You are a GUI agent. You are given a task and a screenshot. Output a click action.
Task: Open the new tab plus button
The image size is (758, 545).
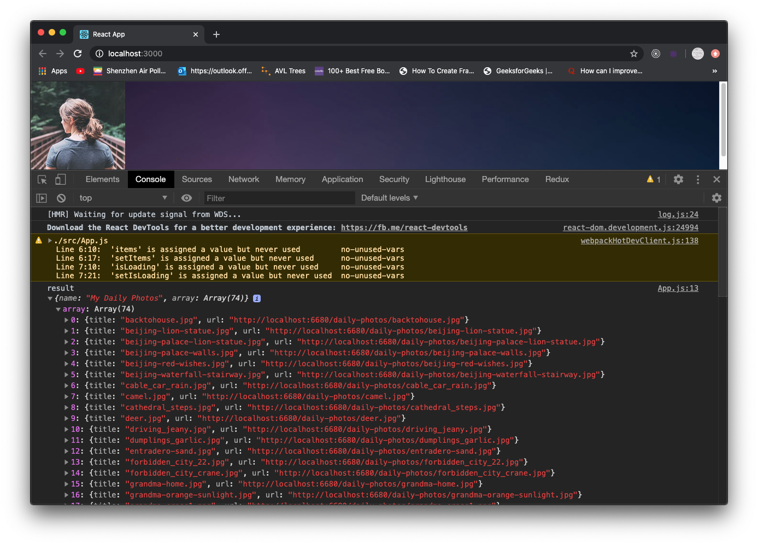[216, 34]
